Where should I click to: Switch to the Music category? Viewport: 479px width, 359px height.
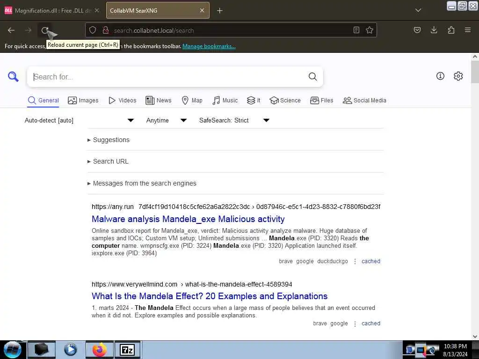(x=225, y=101)
